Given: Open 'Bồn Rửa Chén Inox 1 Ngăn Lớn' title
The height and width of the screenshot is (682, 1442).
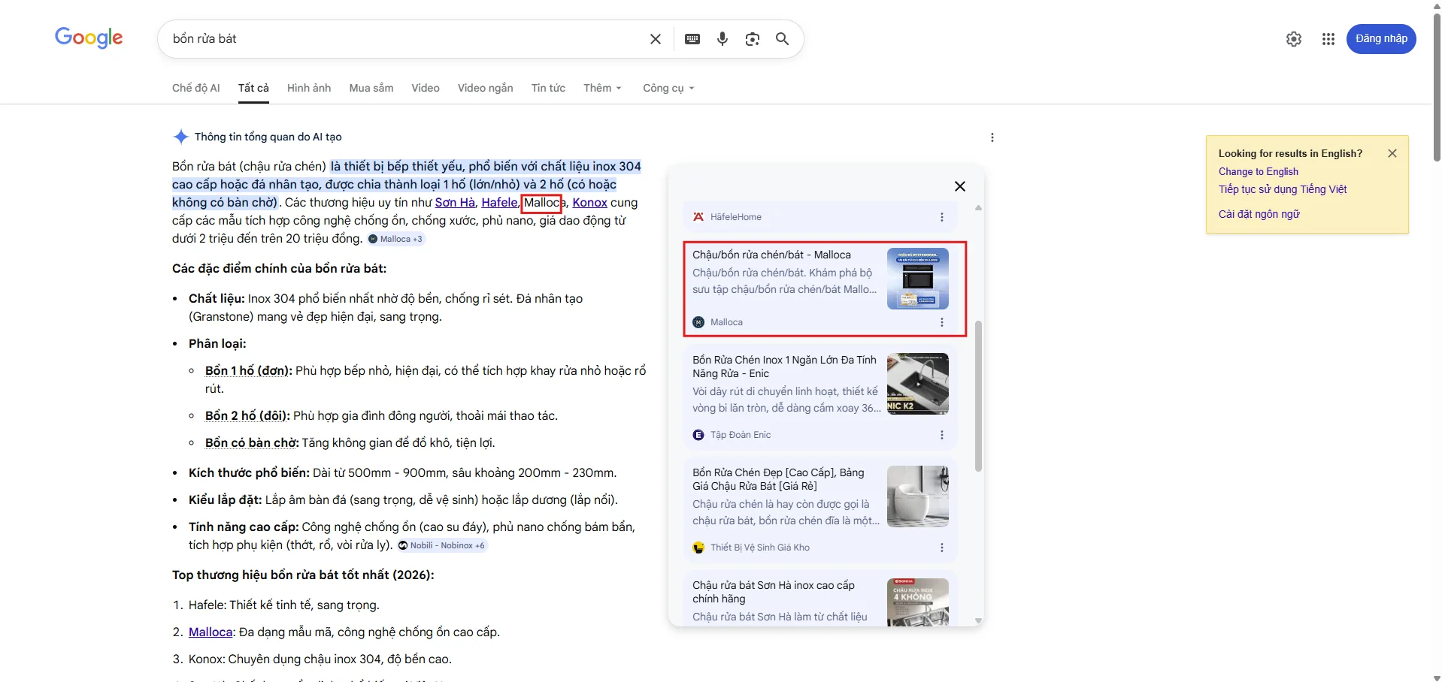Looking at the screenshot, I should click(785, 367).
